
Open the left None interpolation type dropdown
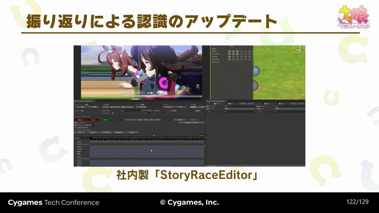pyautogui.click(x=239, y=109)
